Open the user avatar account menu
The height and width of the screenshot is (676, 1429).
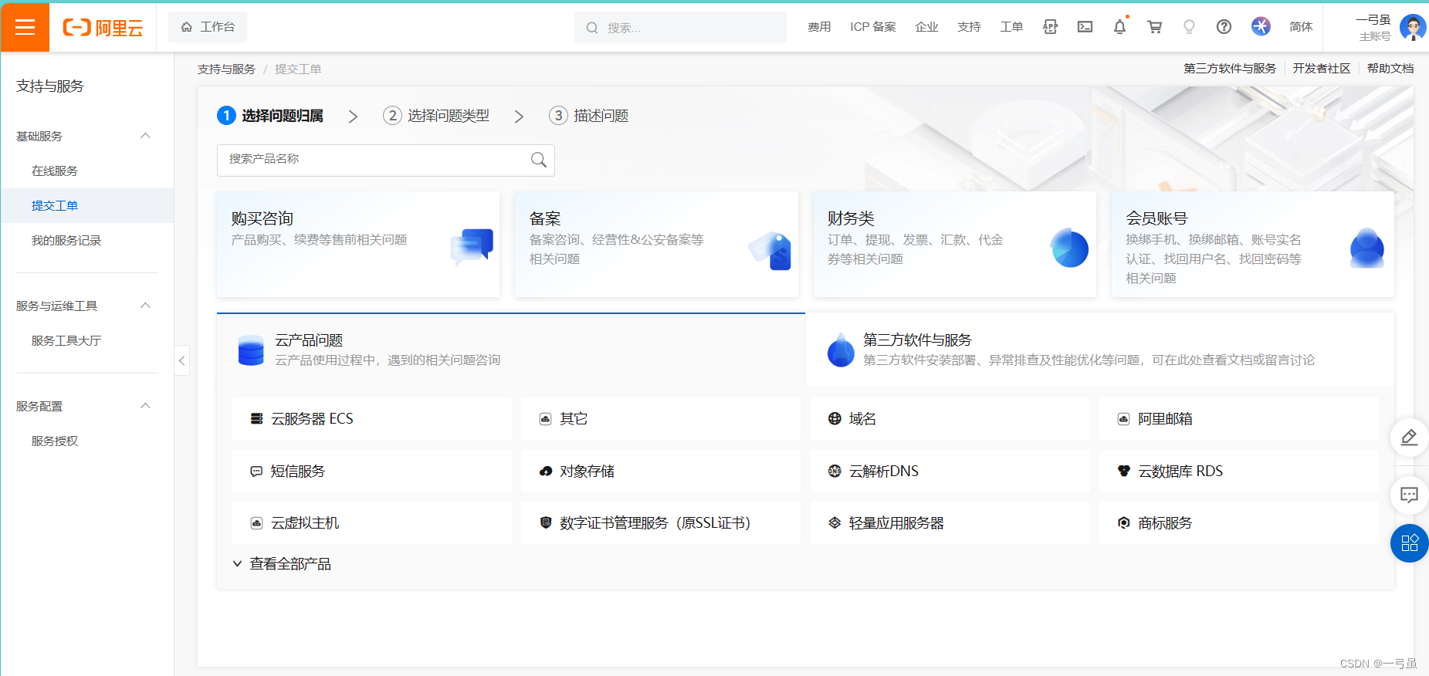(x=1412, y=27)
